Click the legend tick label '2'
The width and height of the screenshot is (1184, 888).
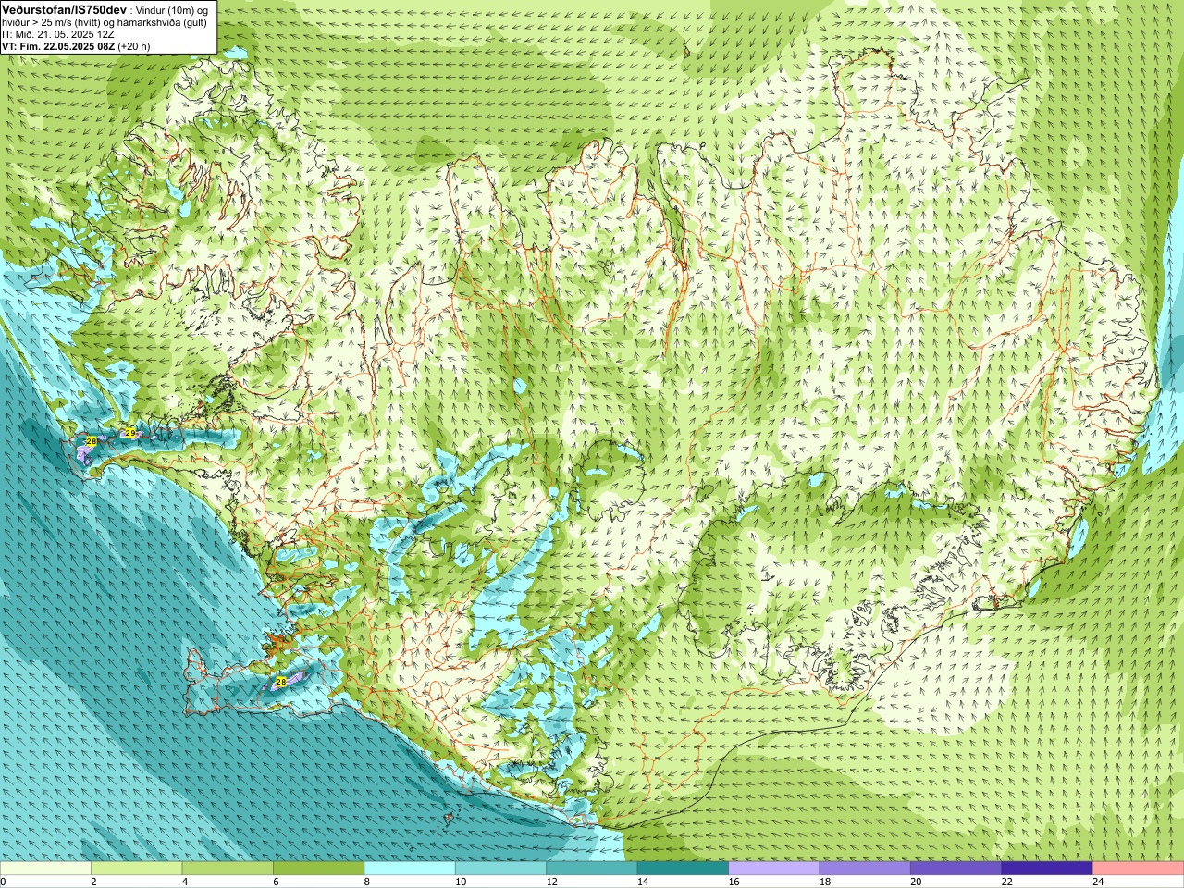[x=93, y=882]
